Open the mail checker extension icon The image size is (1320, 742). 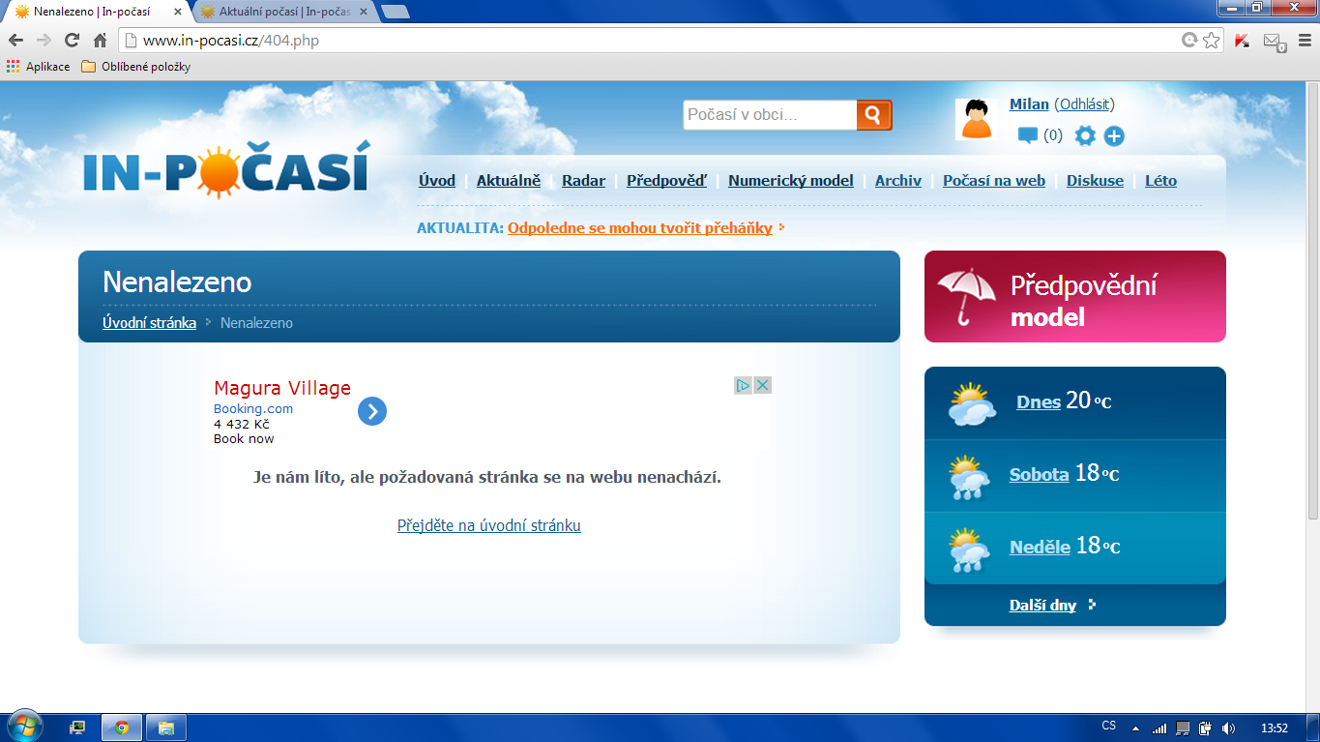point(1275,42)
